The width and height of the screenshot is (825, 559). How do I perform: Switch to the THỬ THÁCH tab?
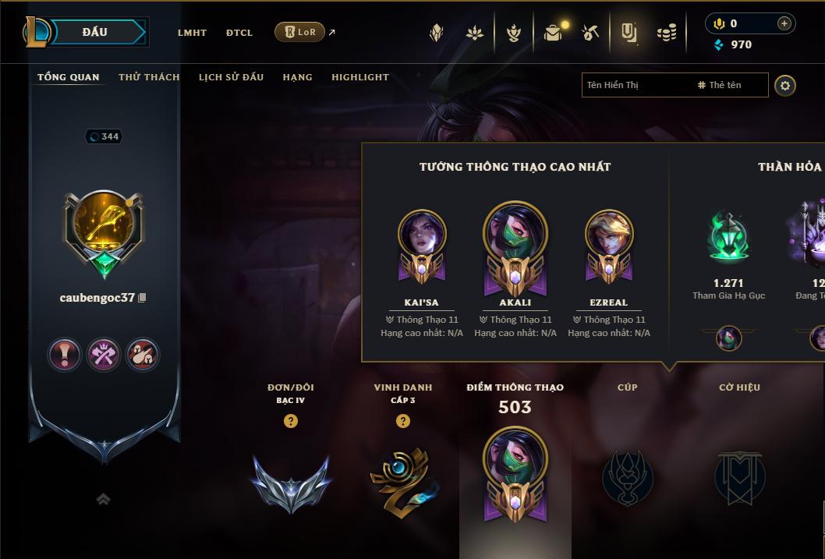149,77
